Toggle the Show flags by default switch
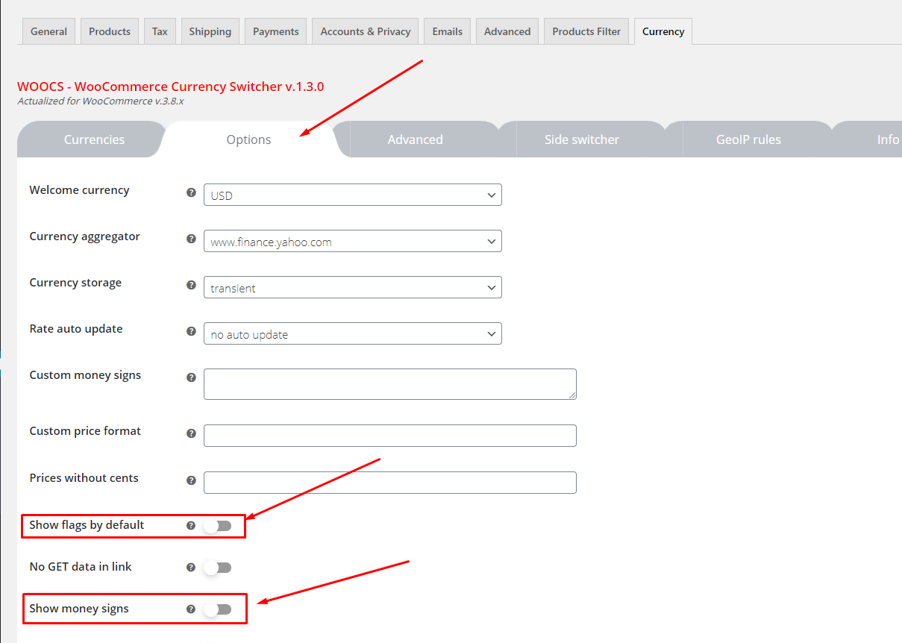The image size is (902, 643). click(218, 526)
